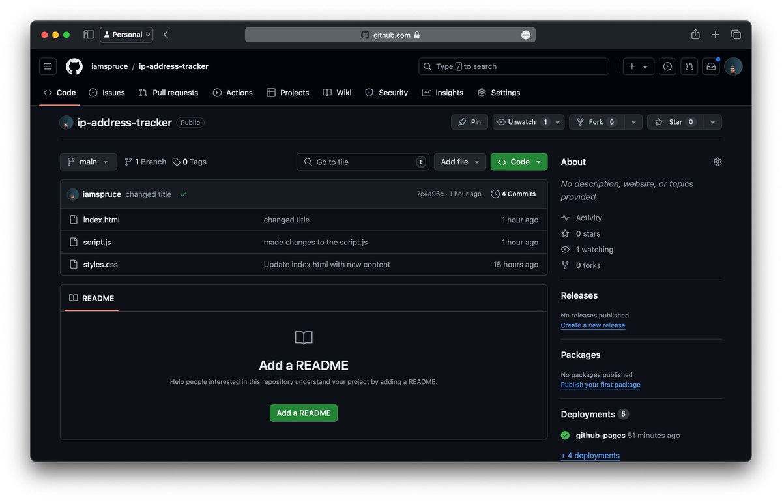Click the green Add a README button

[x=304, y=413]
